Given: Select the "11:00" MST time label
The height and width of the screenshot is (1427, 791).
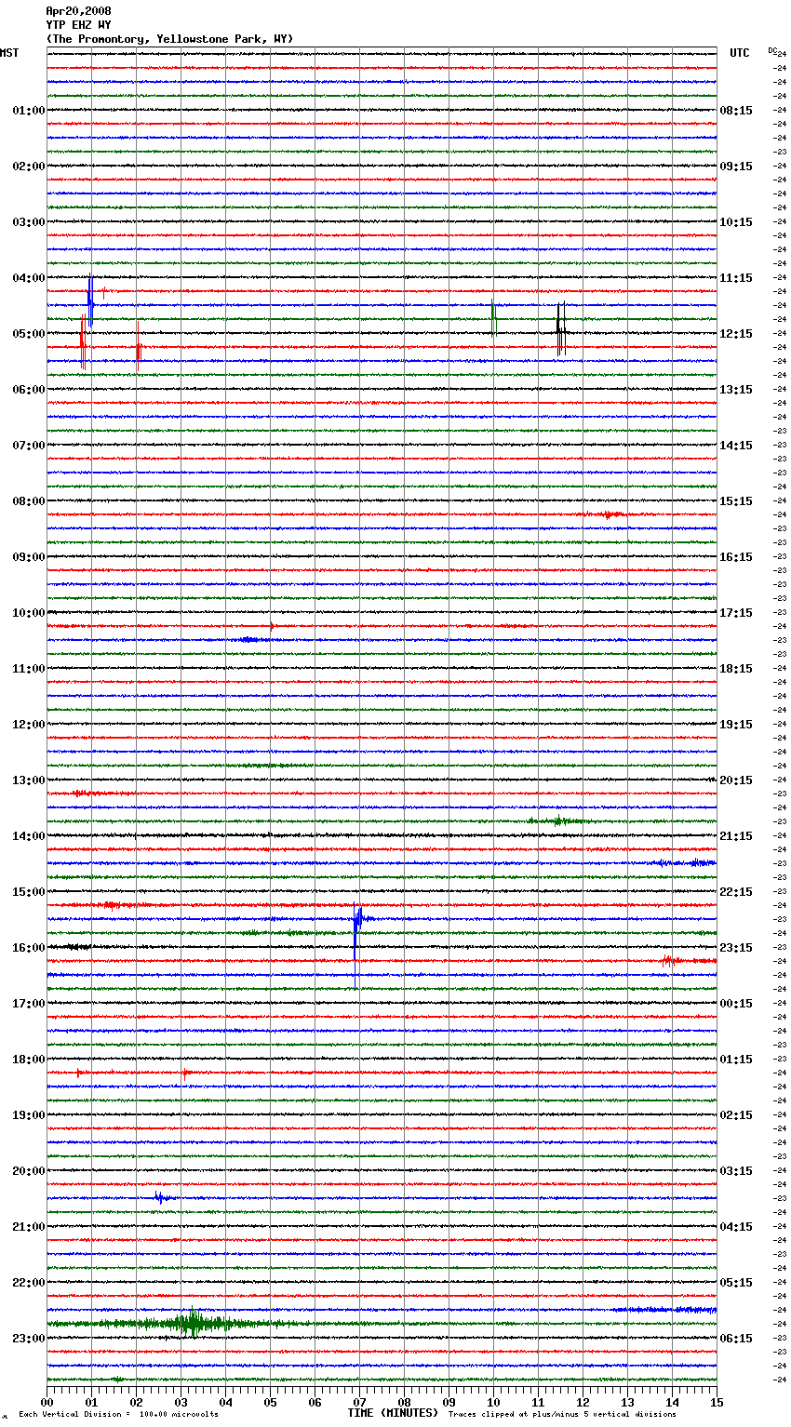Looking at the screenshot, I should 29,669.
